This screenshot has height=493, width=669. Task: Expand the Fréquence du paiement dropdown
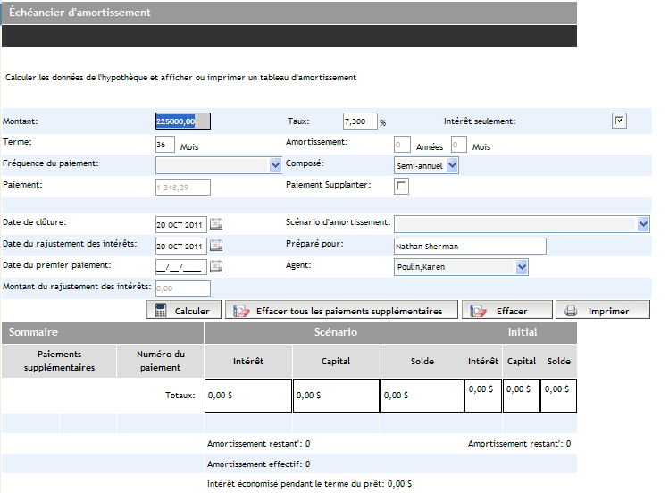[275, 165]
